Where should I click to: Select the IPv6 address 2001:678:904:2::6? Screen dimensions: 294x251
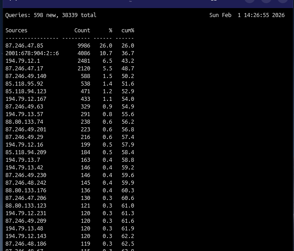pos(32,53)
